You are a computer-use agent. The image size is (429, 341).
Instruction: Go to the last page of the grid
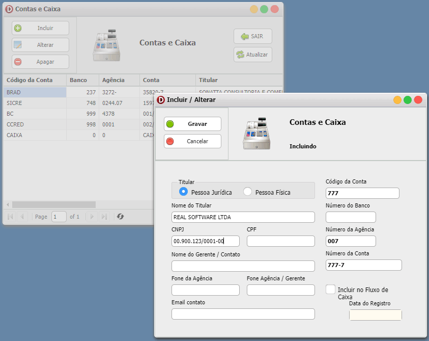coord(104,217)
